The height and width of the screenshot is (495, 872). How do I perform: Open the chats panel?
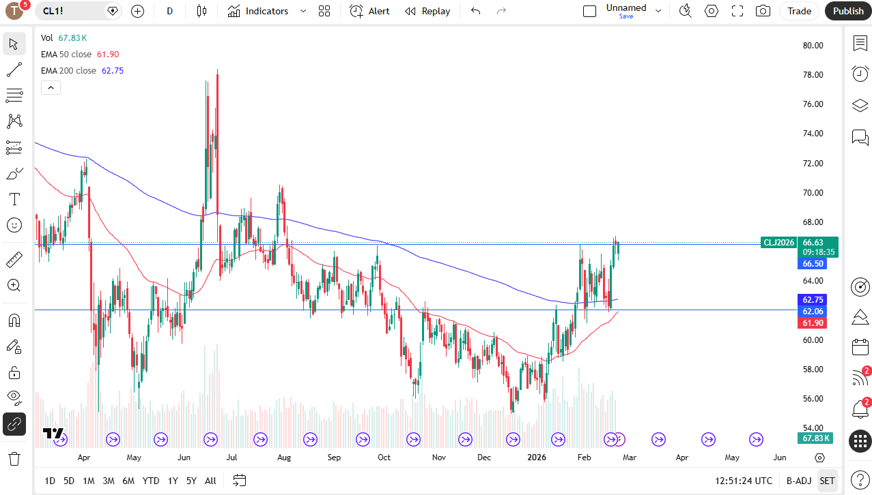click(x=860, y=137)
